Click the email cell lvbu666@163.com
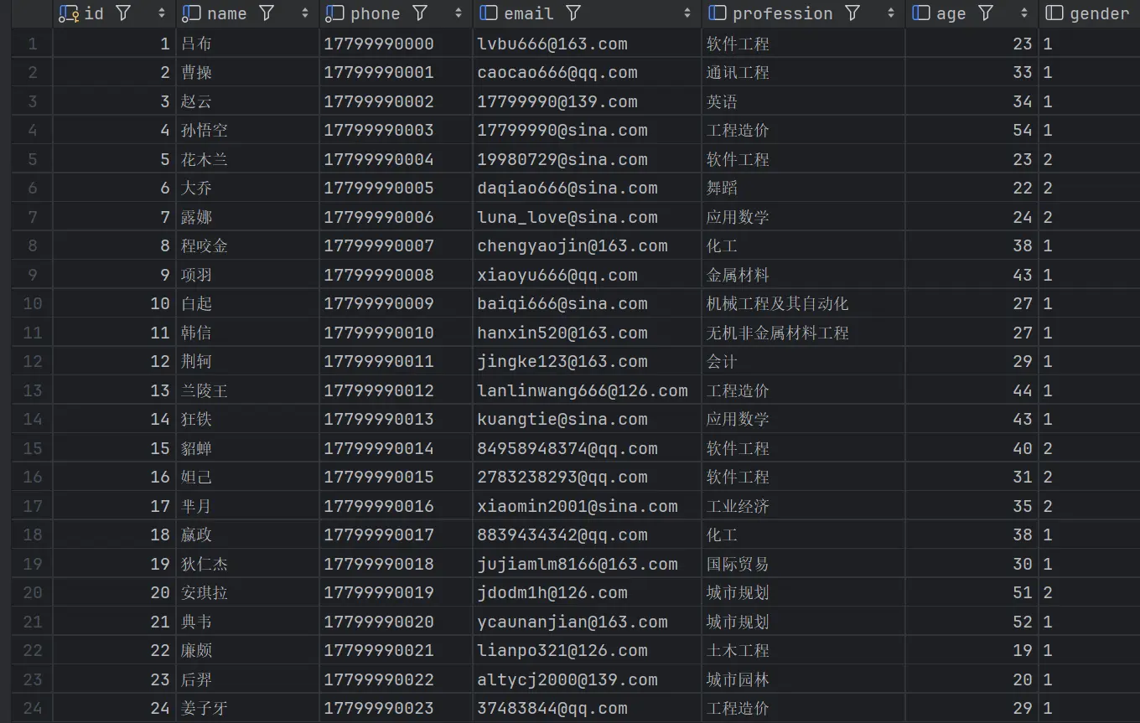The height and width of the screenshot is (723, 1140). [x=552, y=44]
